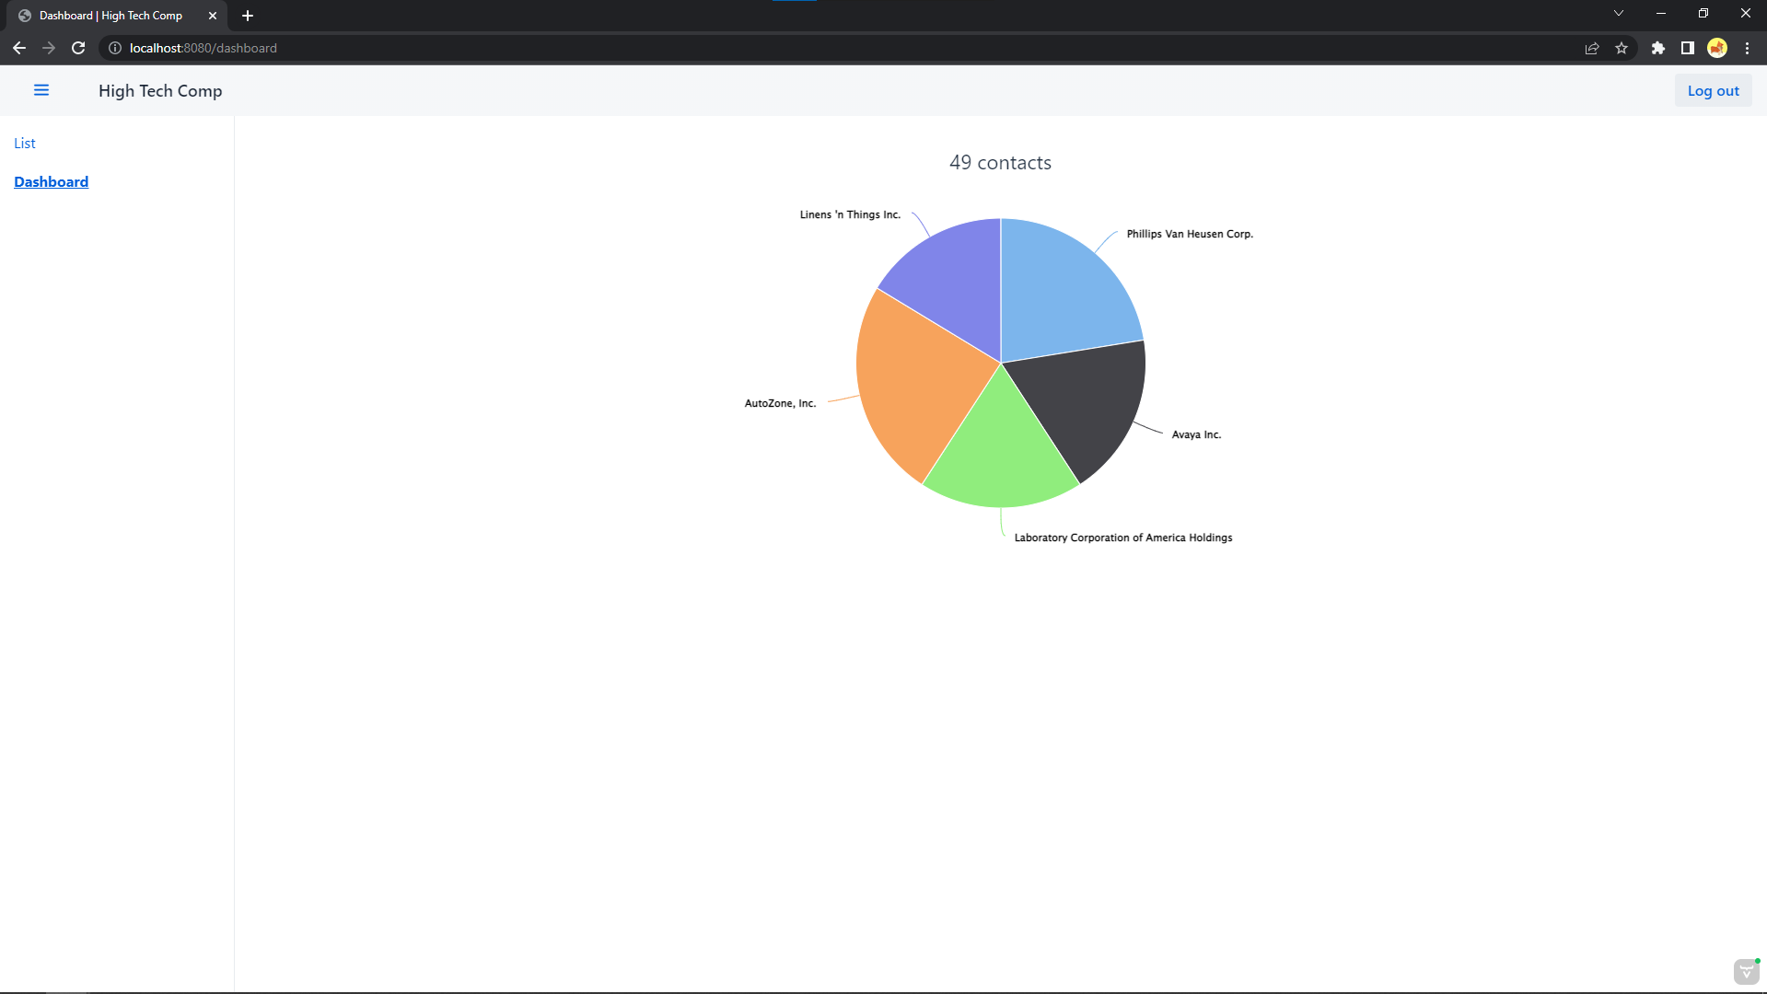Open Chrome profile avatar

point(1717,48)
